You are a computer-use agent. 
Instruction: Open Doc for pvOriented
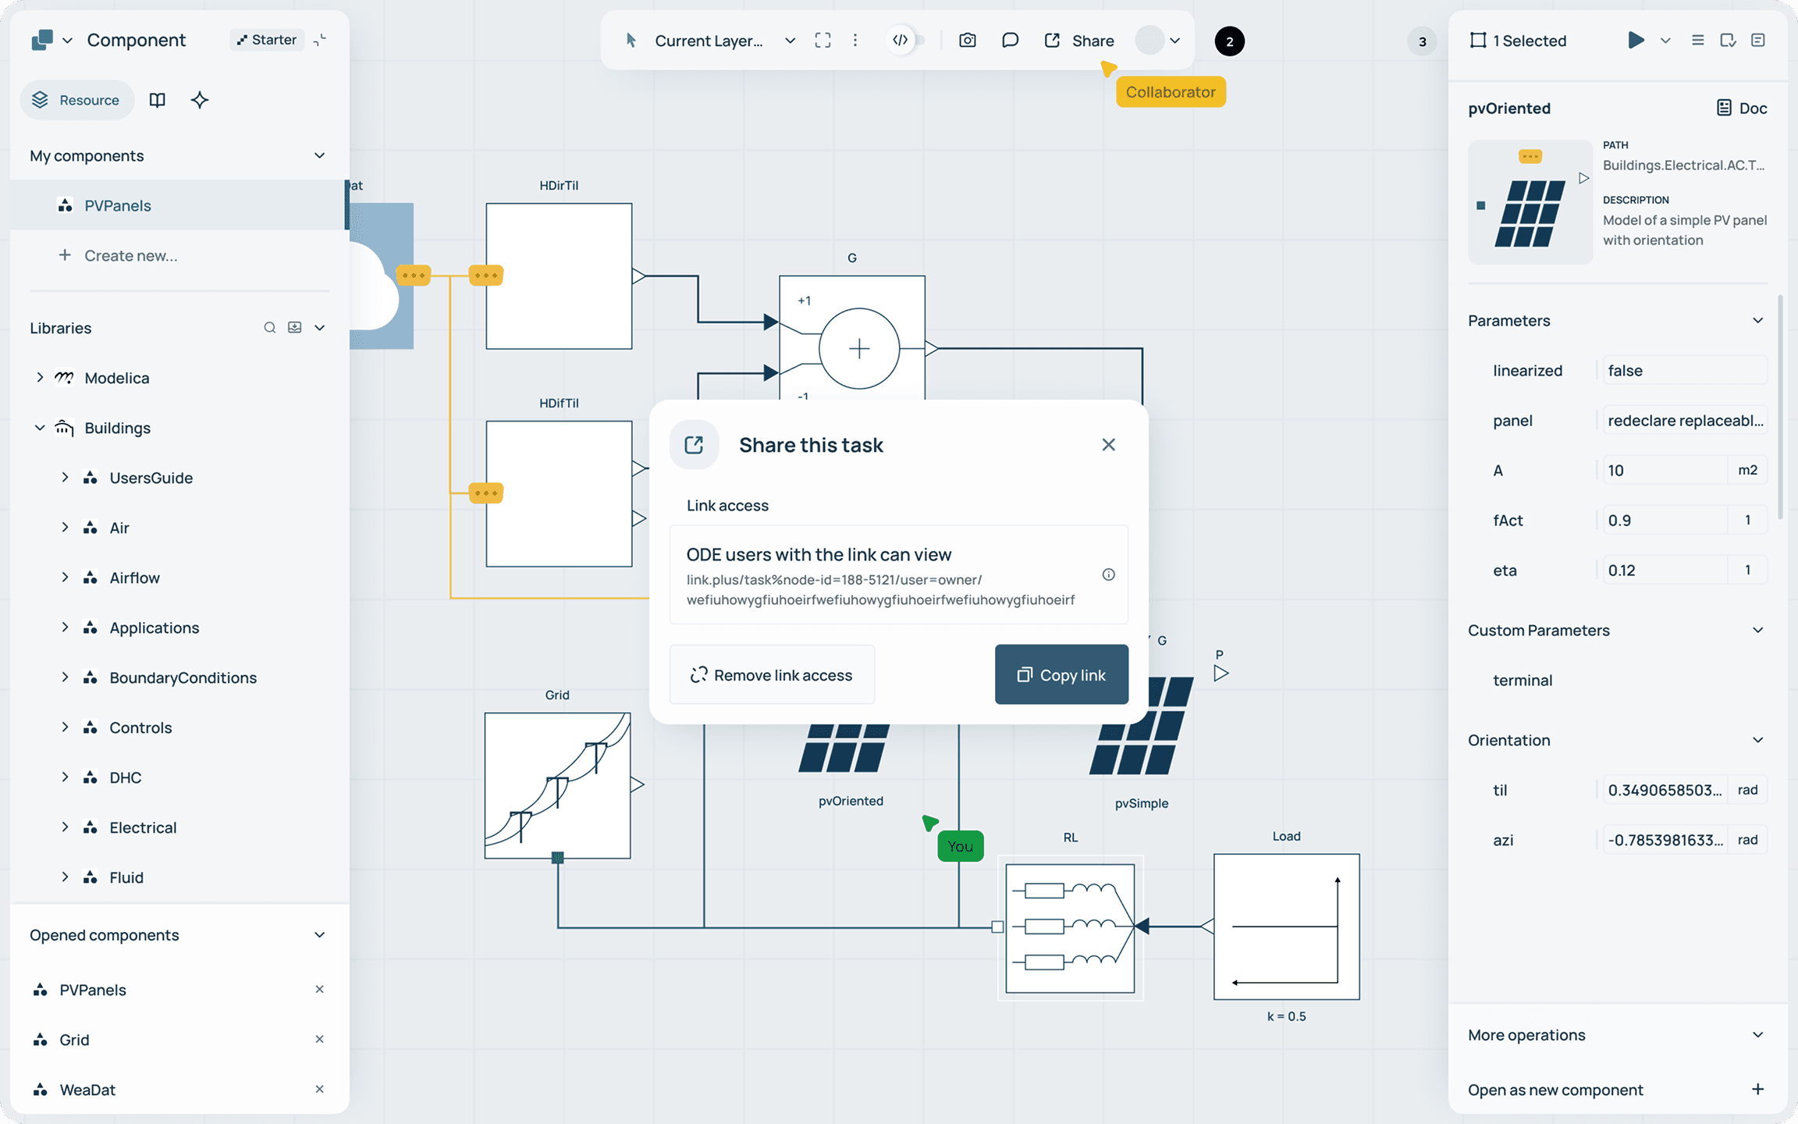tap(1742, 108)
